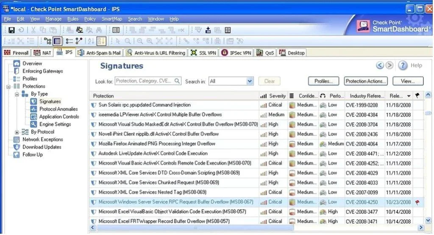Click the Clear button
Viewport: 434px width, 235px height.
pos(269,81)
